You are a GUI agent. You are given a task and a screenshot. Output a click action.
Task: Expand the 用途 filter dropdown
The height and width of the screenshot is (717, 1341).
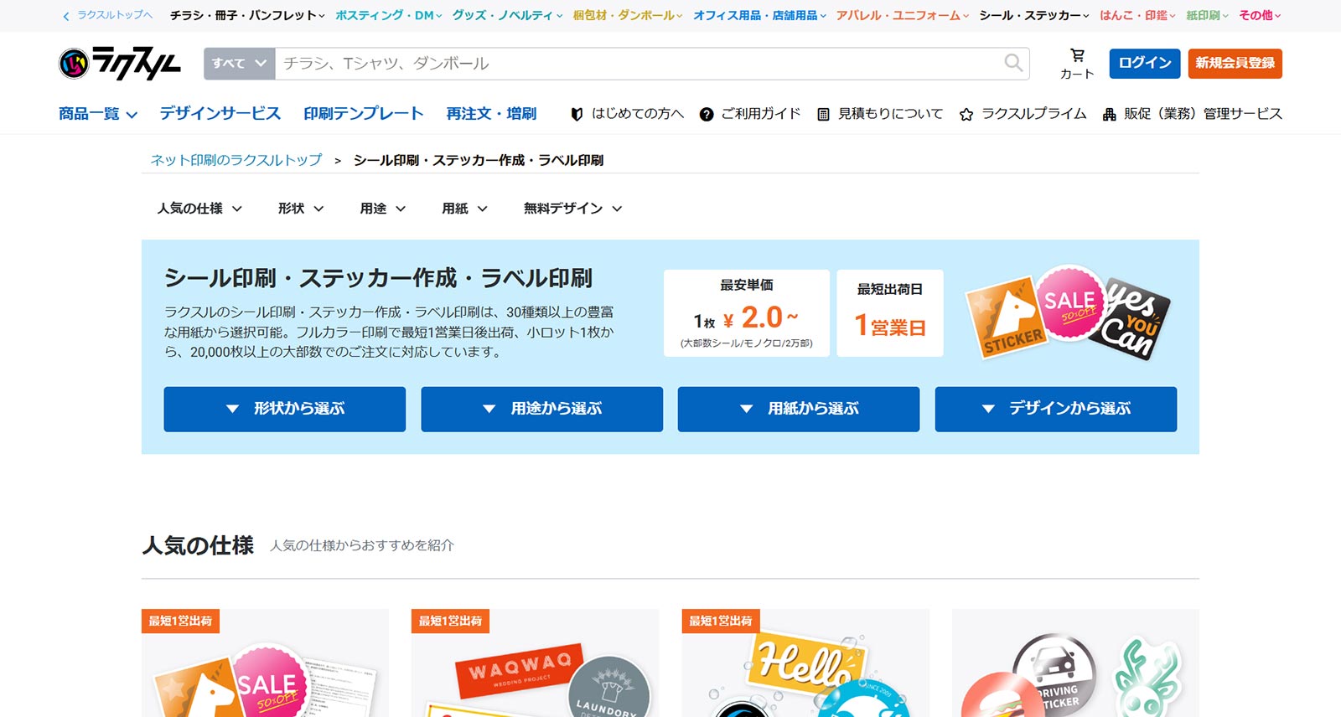tap(383, 209)
